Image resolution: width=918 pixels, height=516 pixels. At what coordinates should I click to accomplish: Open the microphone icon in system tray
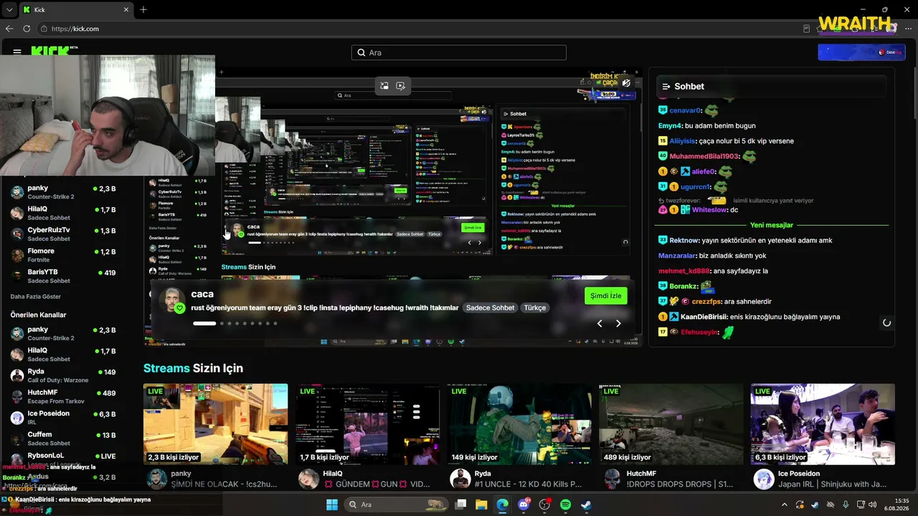pos(846,505)
